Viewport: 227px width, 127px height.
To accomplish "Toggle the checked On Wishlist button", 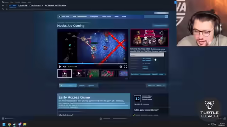I will pyautogui.click(x=68, y=85).
